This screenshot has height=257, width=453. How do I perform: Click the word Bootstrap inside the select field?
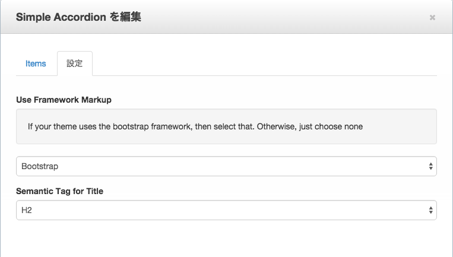[40, 166]
